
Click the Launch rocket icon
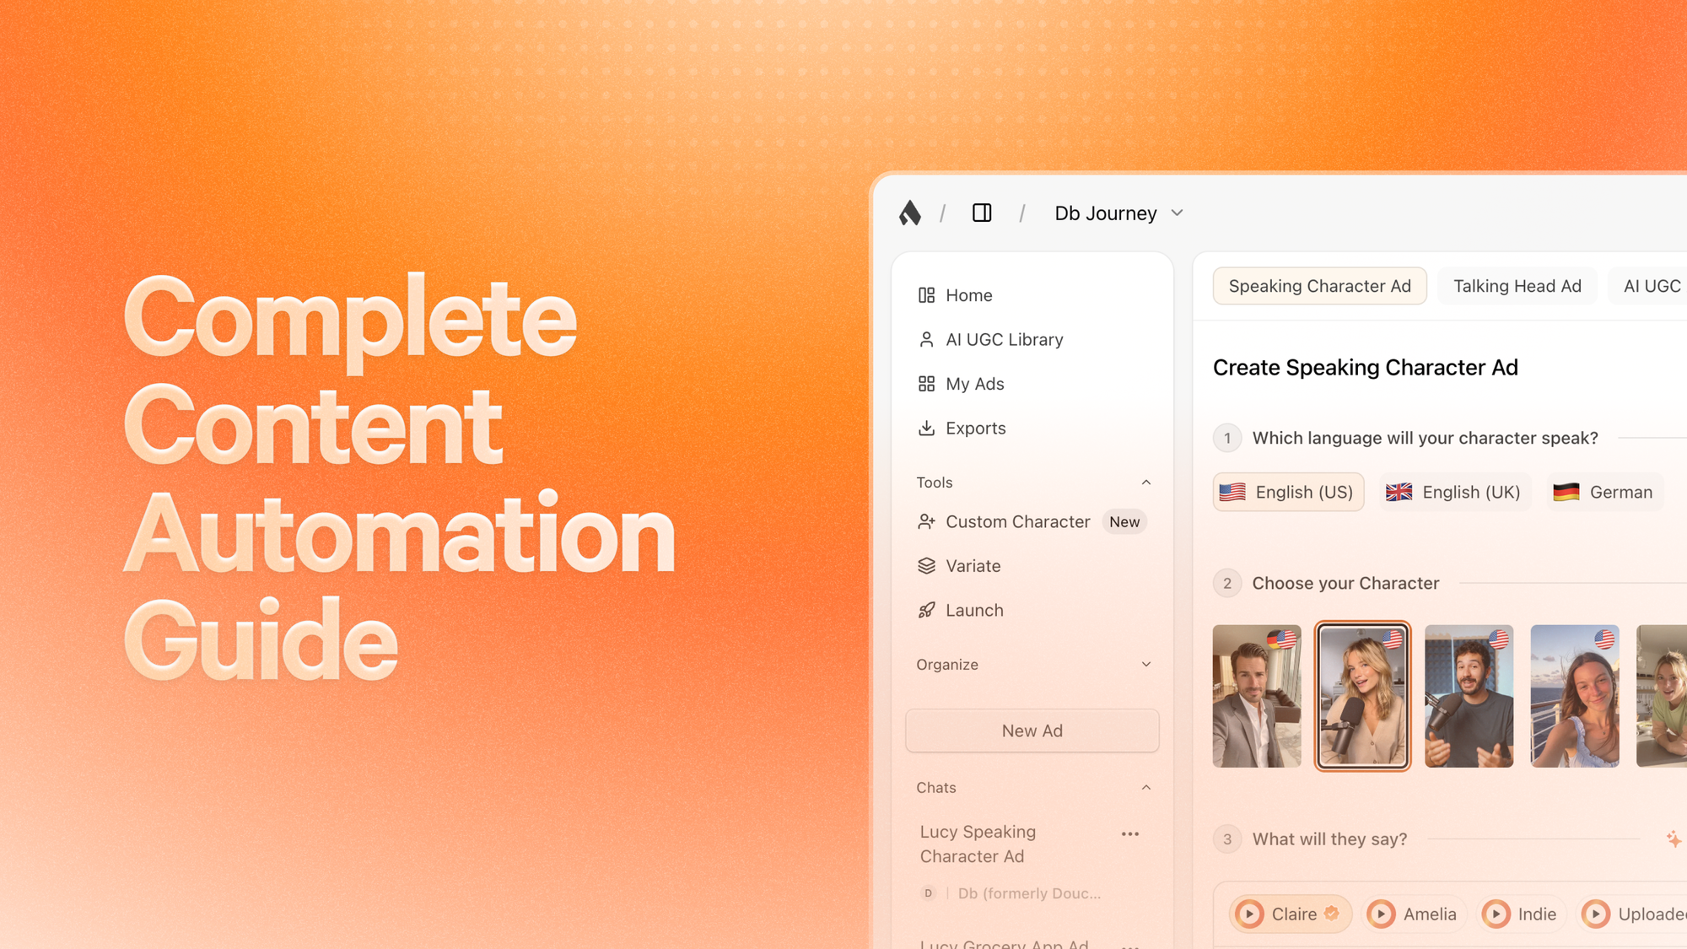click(926, 611)
